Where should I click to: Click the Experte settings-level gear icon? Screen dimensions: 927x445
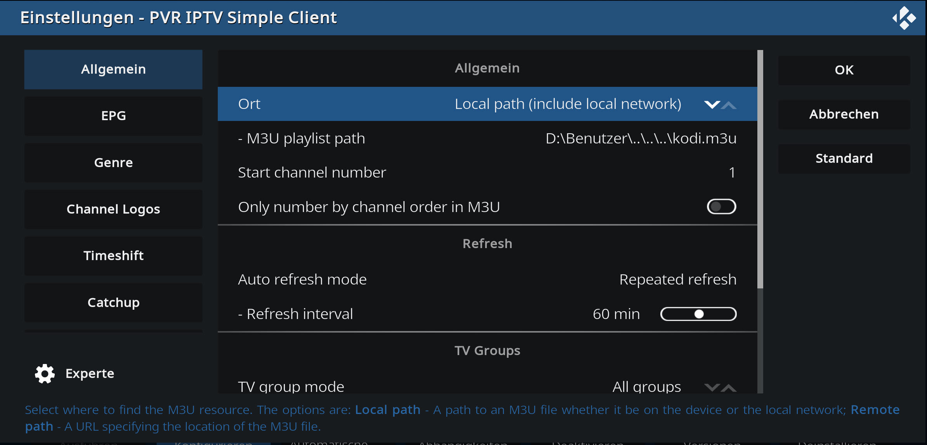tap(45, 374)
